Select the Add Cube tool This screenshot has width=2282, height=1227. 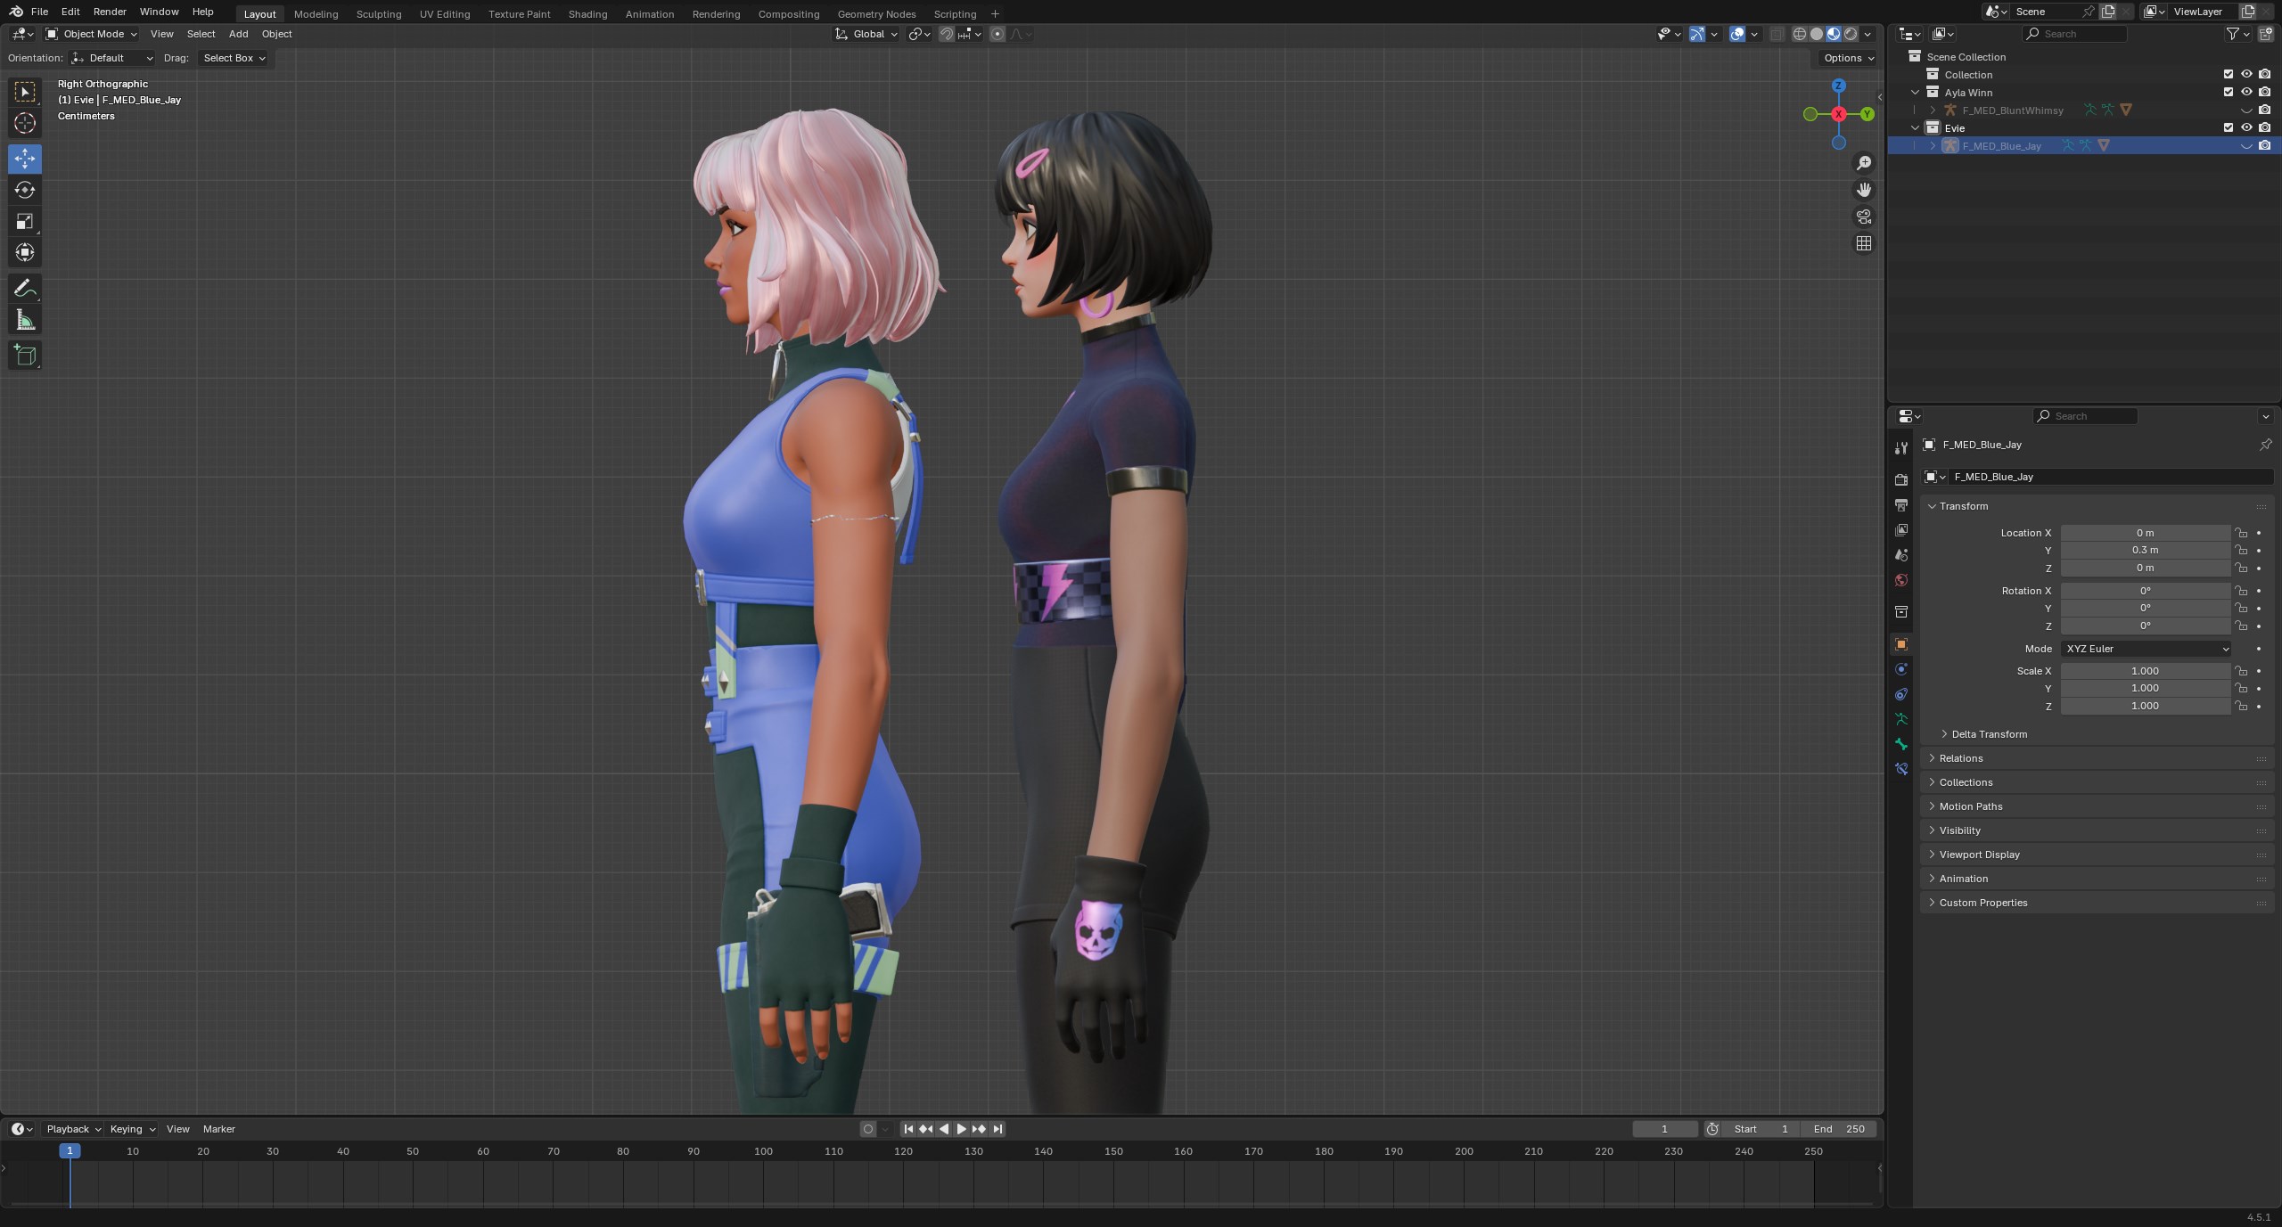25,355
